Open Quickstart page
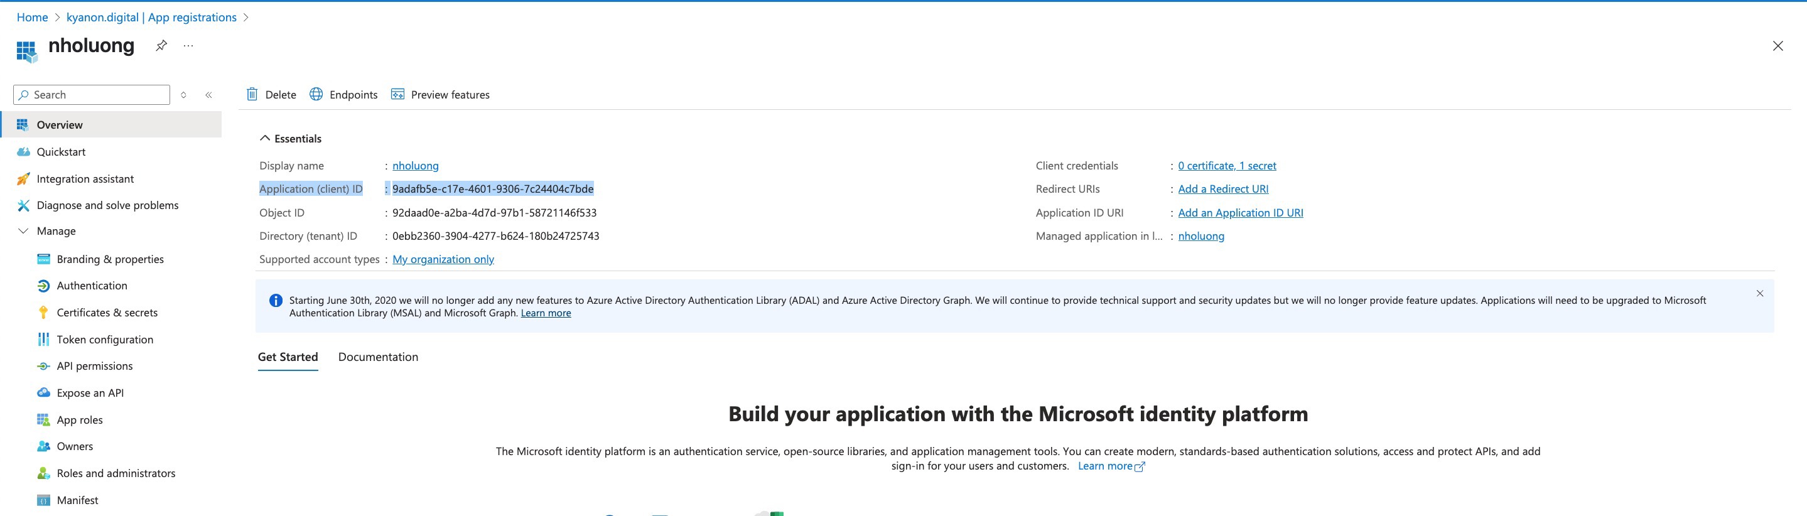Image resolution: width=1807 pixels, height=516 pixels. tap(61, 151)
